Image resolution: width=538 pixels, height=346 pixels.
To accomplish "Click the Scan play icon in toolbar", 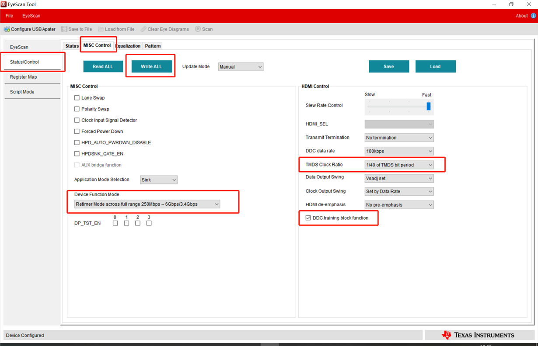I will 198,29.
